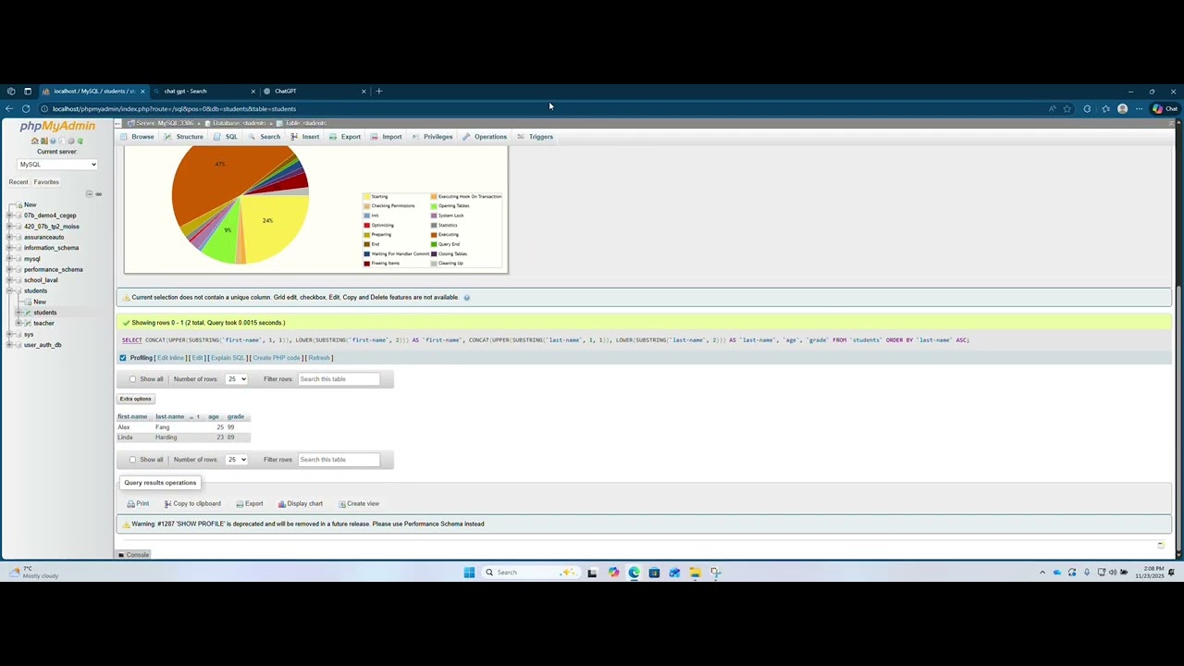Sort by the last-name column header
This screenshot has height=666, width=1184.
pyautogui.click(x=169, y=417)
